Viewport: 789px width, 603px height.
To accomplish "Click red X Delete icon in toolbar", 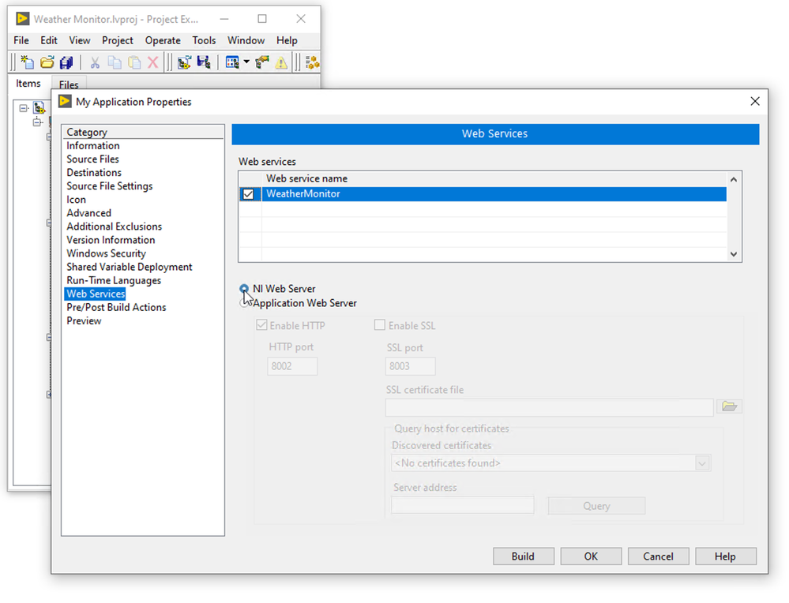I will [153, 62].
